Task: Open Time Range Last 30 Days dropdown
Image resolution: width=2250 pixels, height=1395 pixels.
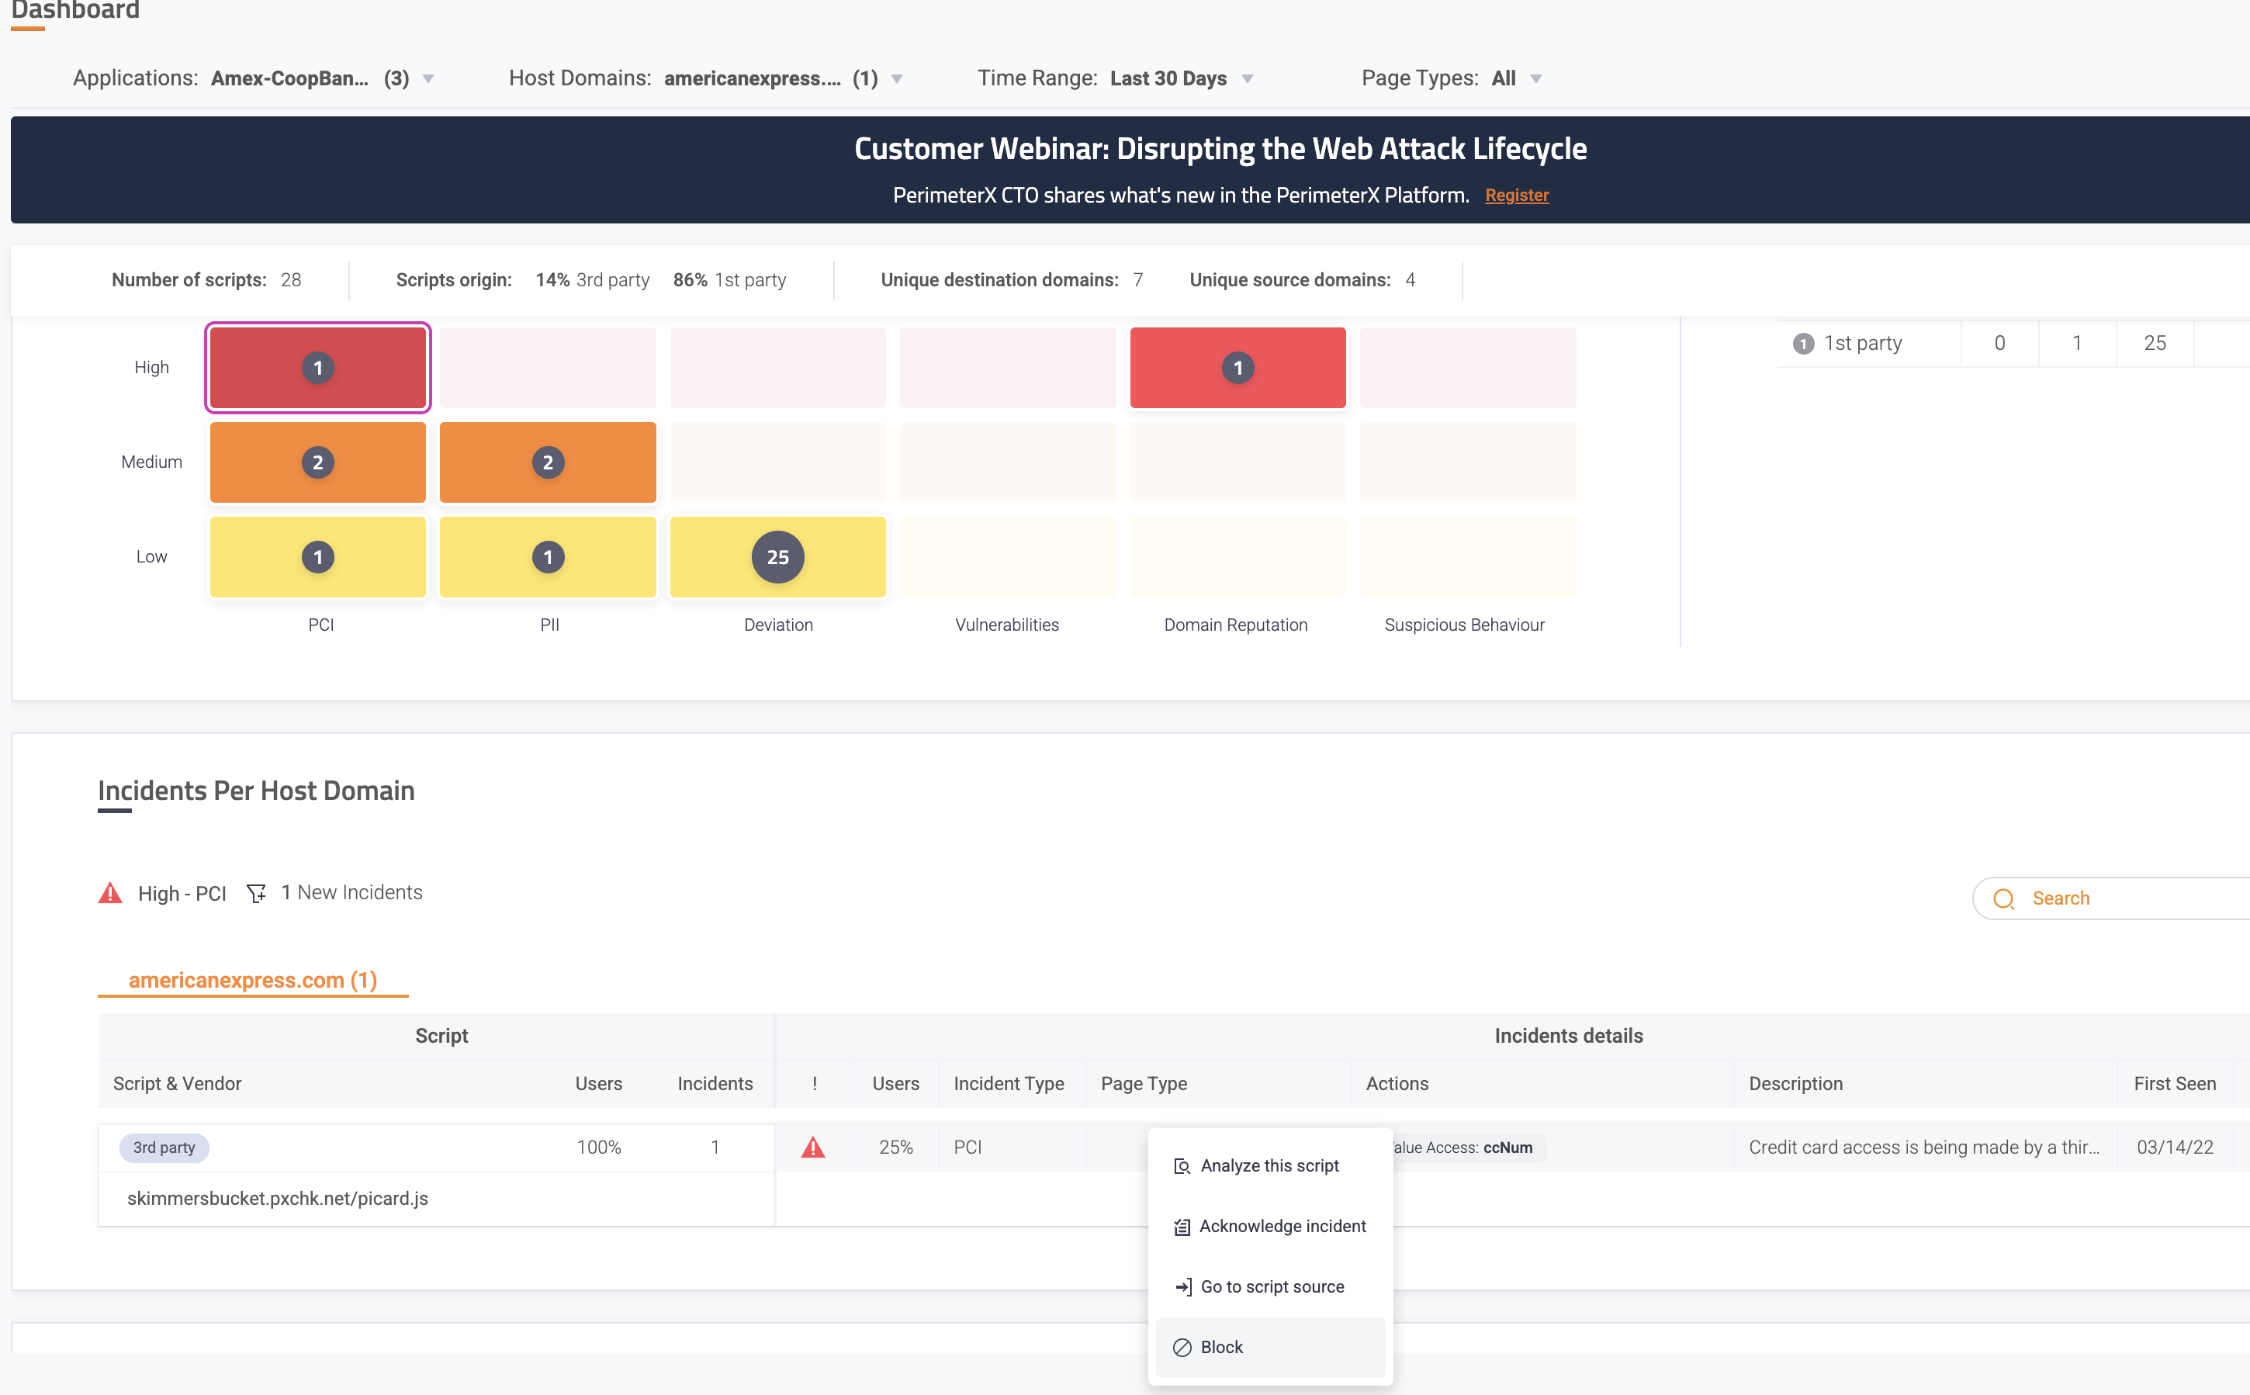Action: tap(1248, 79)
